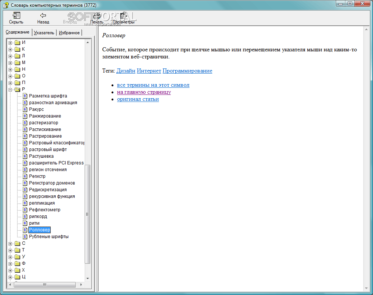Screen dimensions: 373x295
Task: Click the Печать (Print) toolbar icon
Action: pyautogui.click(x=97, y=16)
